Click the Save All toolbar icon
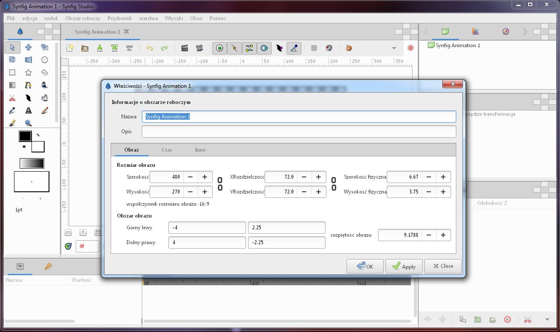Screen dimensions: 560x332 (x=129, y=48)
